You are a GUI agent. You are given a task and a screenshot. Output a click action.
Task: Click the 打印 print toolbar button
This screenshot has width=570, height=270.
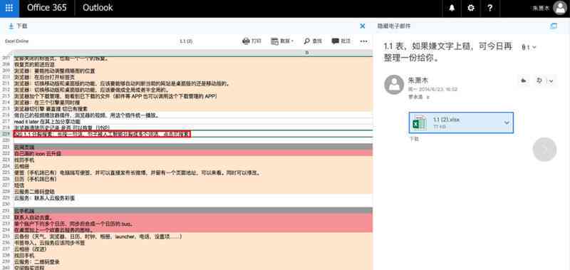tap(252, 41)
